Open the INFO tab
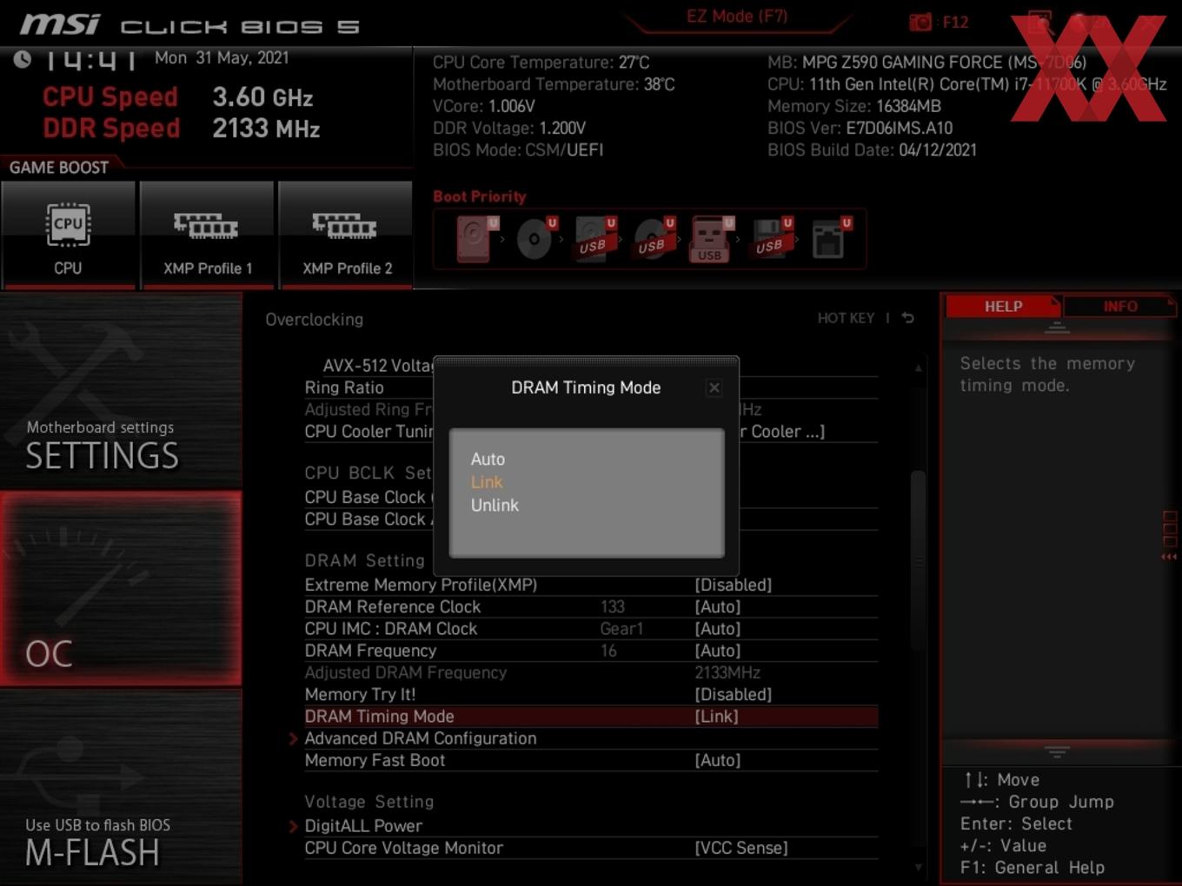This screenshot has width=1182, height=886. click(x=1119, y=307)
